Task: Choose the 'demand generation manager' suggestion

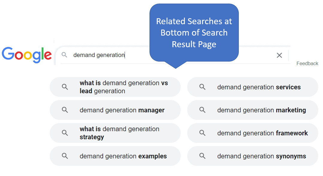Action: 122,110
